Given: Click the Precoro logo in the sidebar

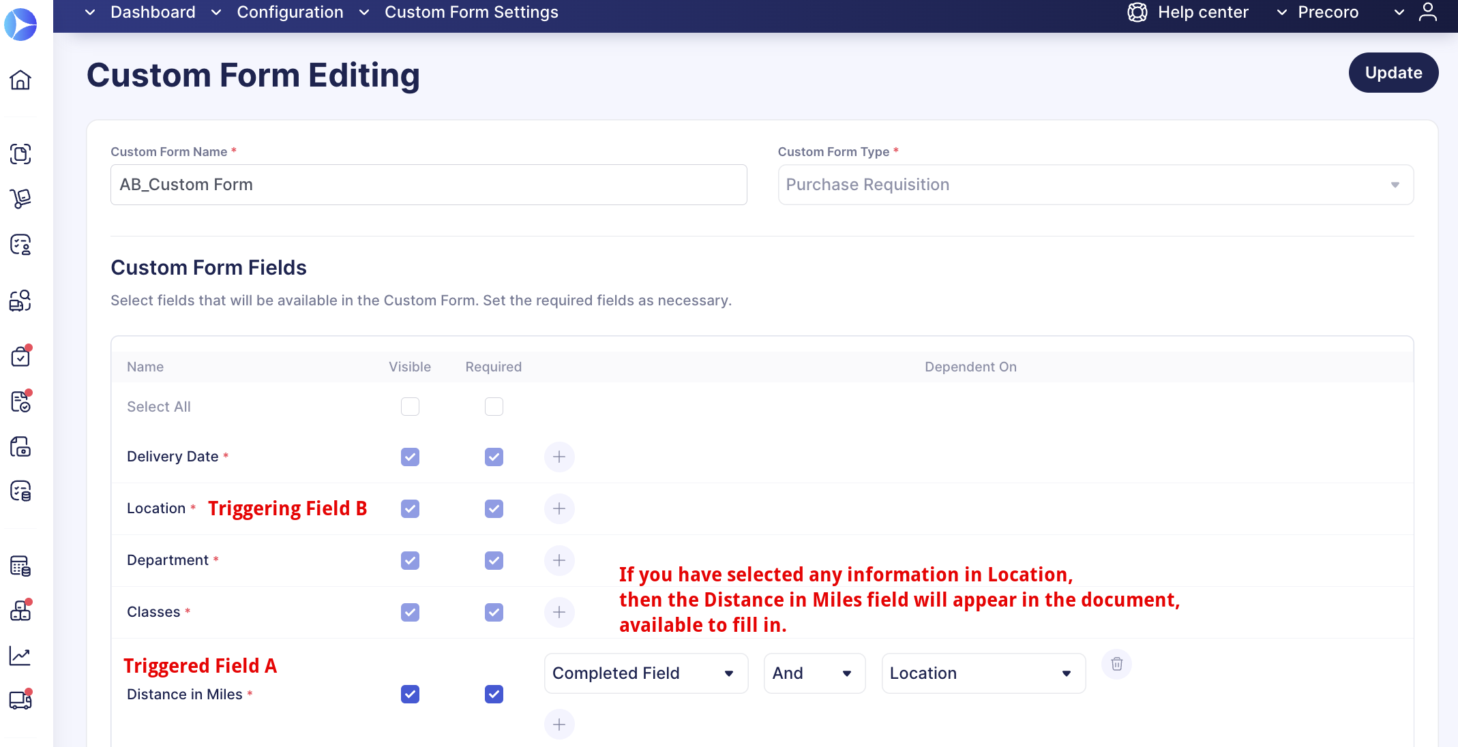Looking at the screenshot, I should click(x=20, y=25).
